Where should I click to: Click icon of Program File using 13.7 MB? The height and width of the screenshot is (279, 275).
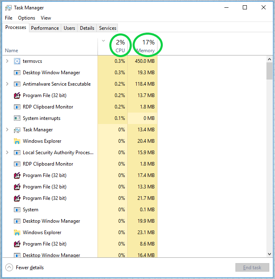click(17, 95)
